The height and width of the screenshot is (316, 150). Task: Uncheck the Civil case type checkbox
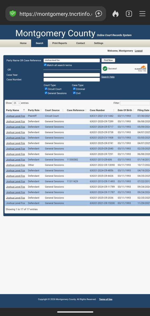tap(74, 93)
